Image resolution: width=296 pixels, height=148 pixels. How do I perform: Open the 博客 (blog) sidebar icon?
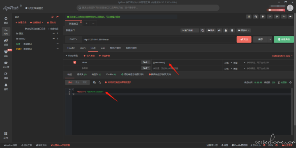coord(6,76)
